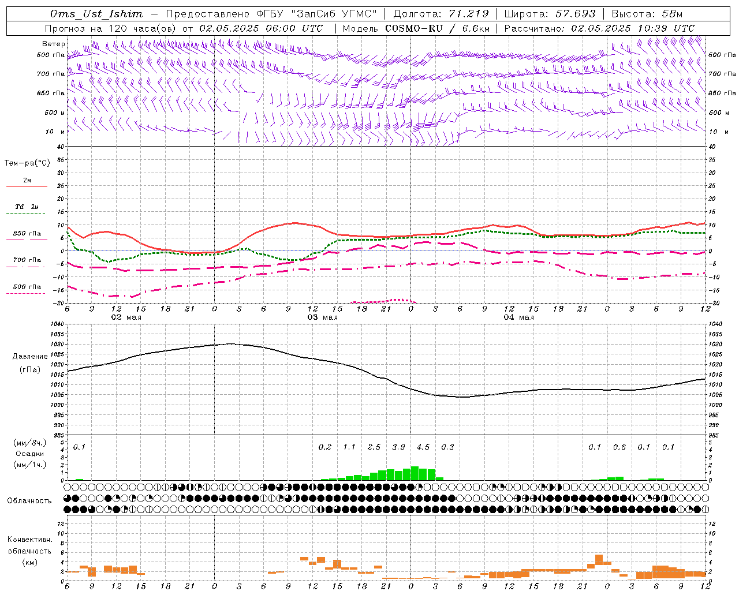Click the 700 гПа temperature legend entry
739x591 pixels.
[x=27, y=260]
